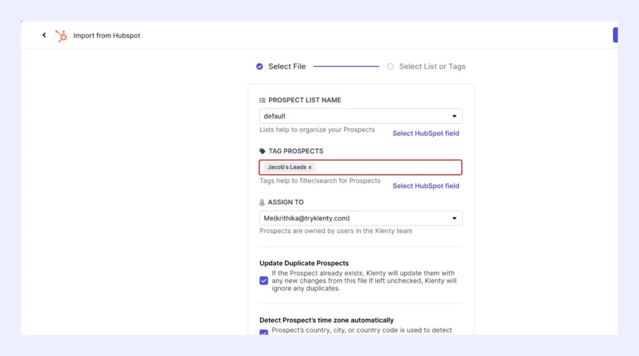639x356 pixels.
Task: Click the Select File step checkmark
Action: point(260,66)
